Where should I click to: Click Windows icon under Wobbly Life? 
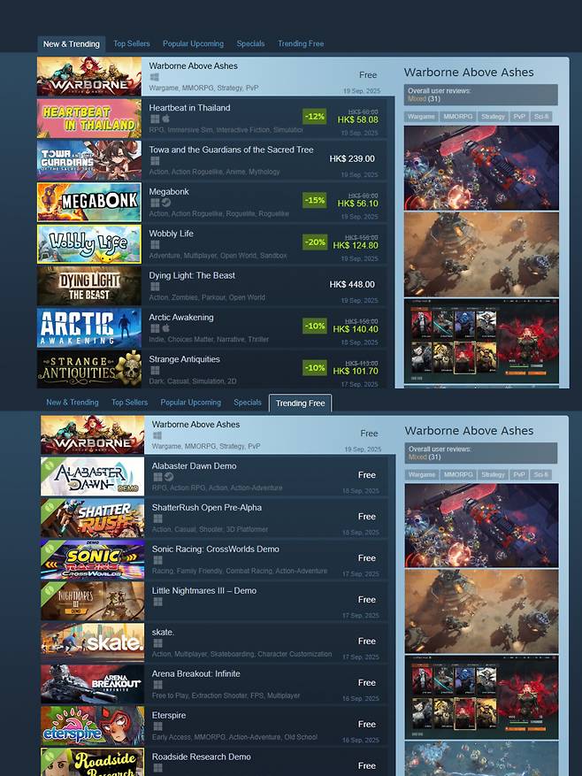155,244
